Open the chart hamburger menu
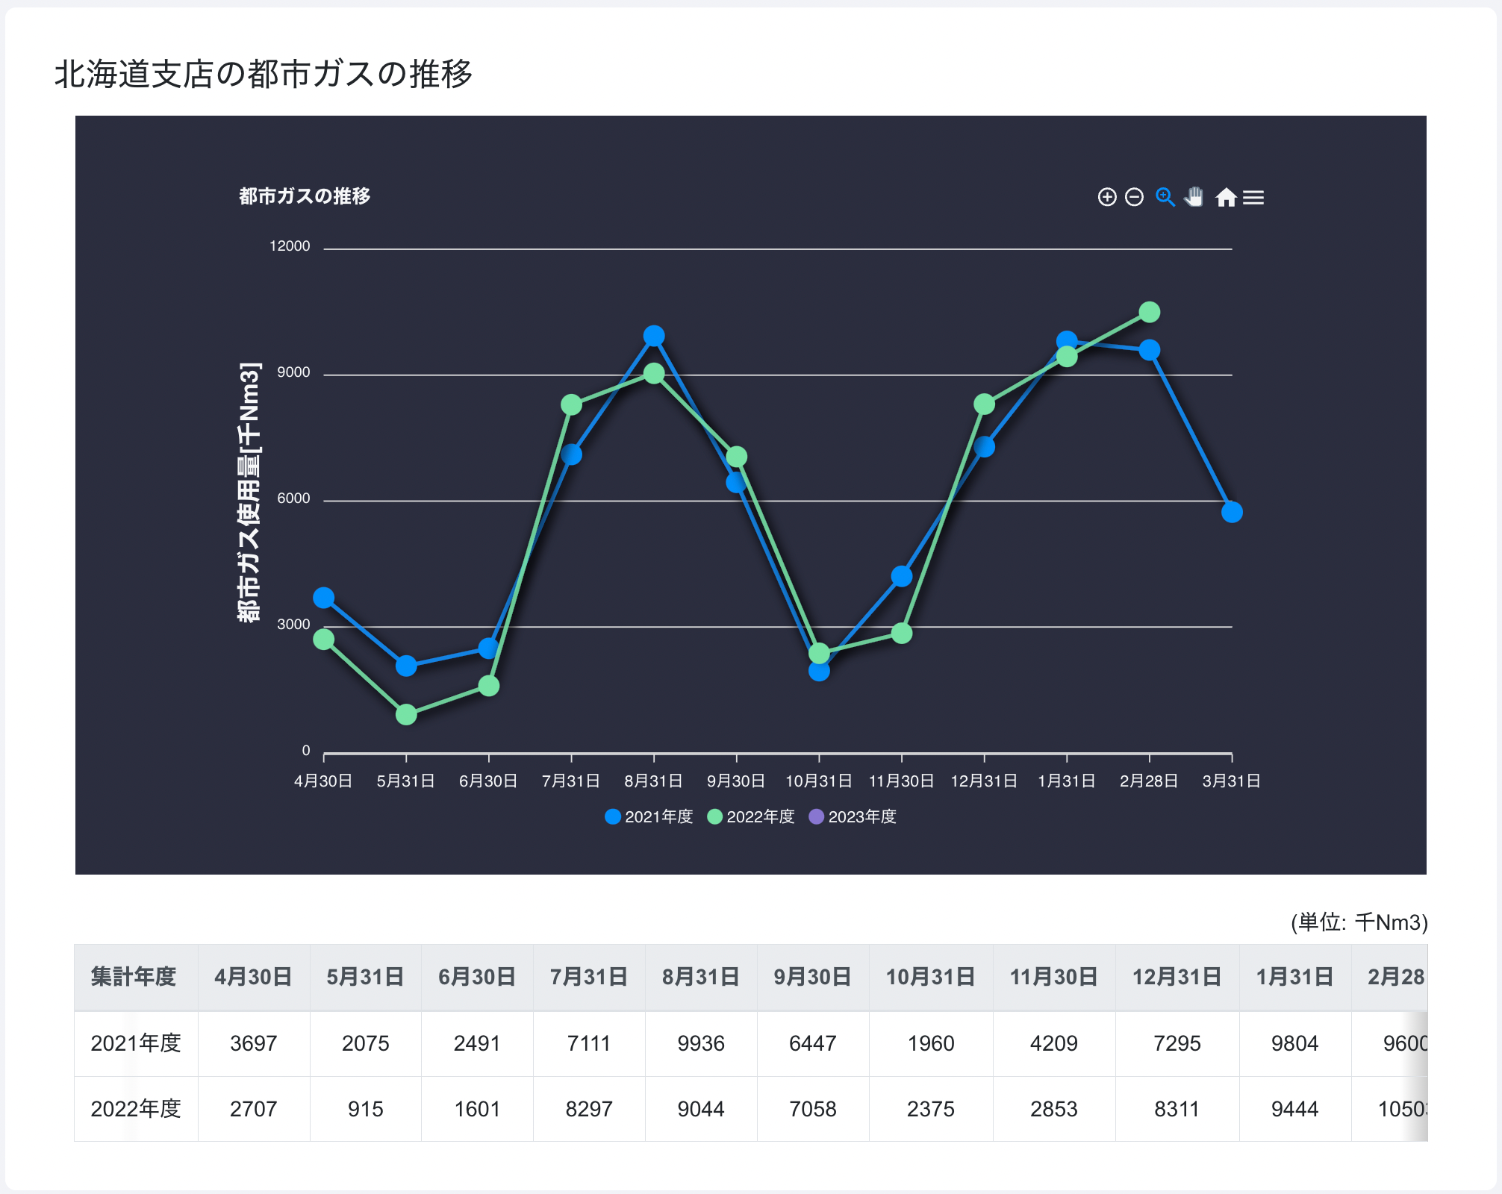The image size is (1502, 1194). tap(1253, 197)
